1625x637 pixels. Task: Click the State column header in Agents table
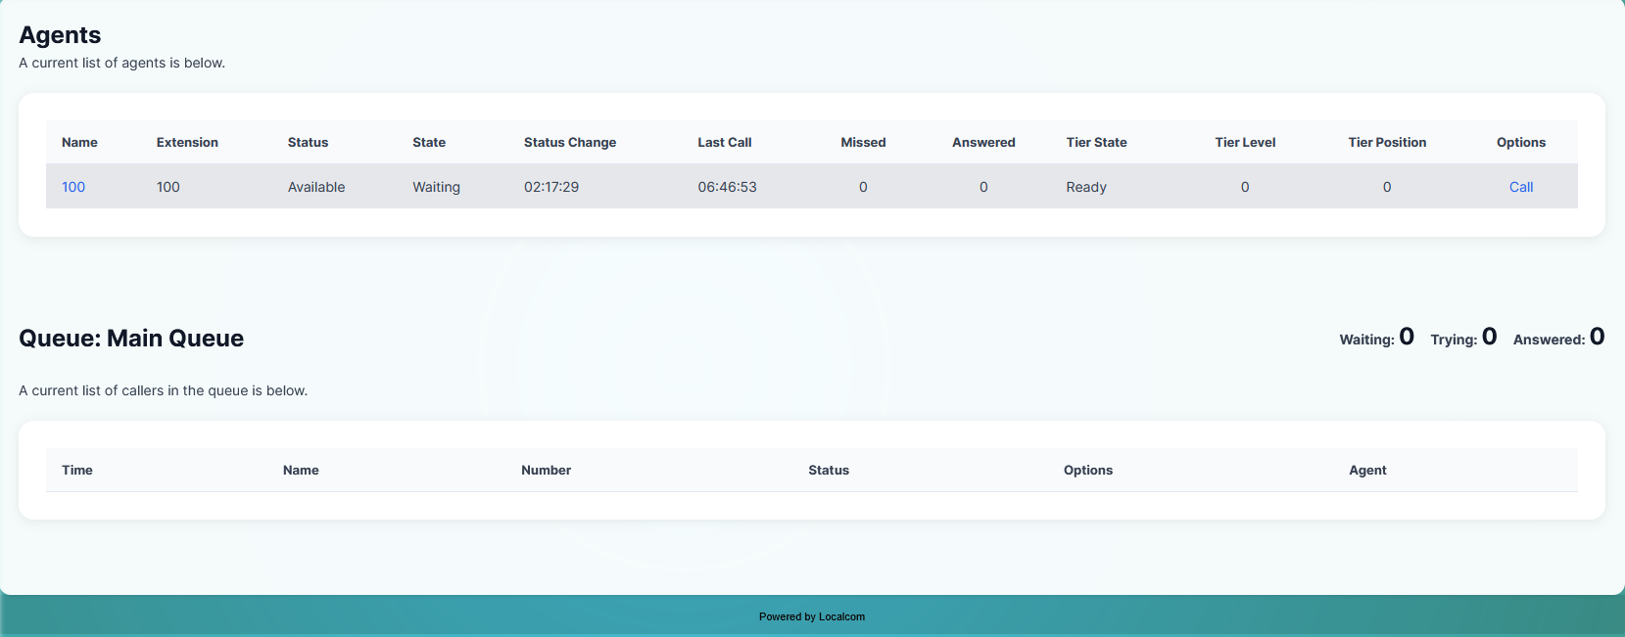coord(429,142)
